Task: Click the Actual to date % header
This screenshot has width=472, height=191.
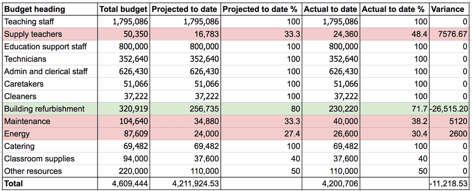Action: pos(395,10)
